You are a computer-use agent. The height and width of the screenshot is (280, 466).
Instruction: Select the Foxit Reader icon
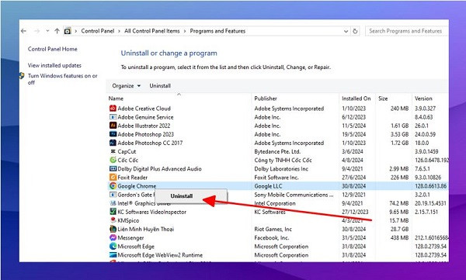[x=113, y=178]
